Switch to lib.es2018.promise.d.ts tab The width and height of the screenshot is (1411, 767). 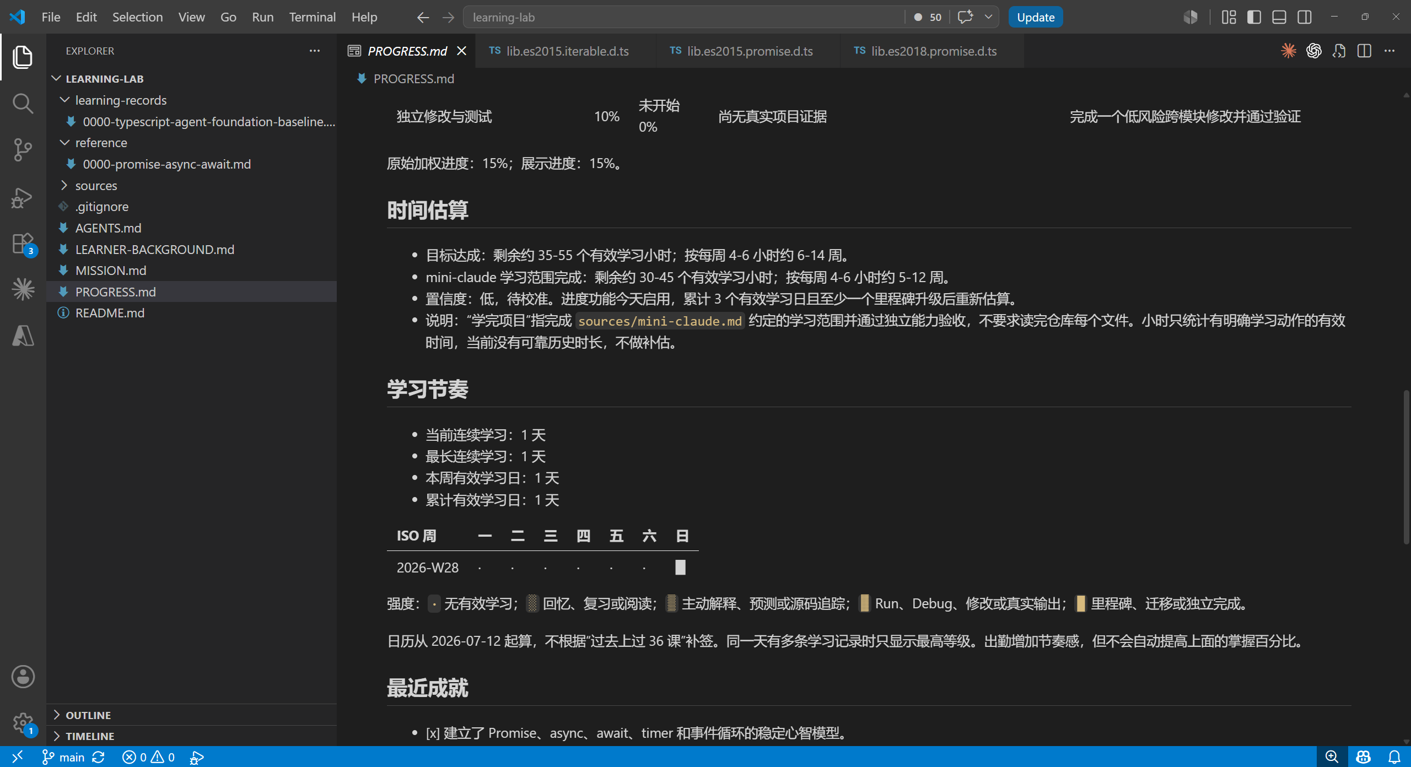click(932, 51)
